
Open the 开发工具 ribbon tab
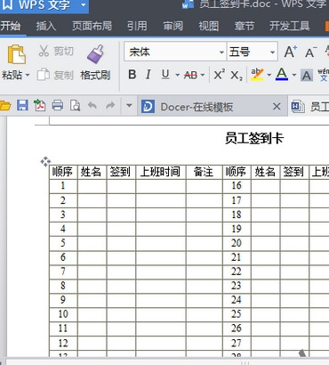tap(290, 26)
